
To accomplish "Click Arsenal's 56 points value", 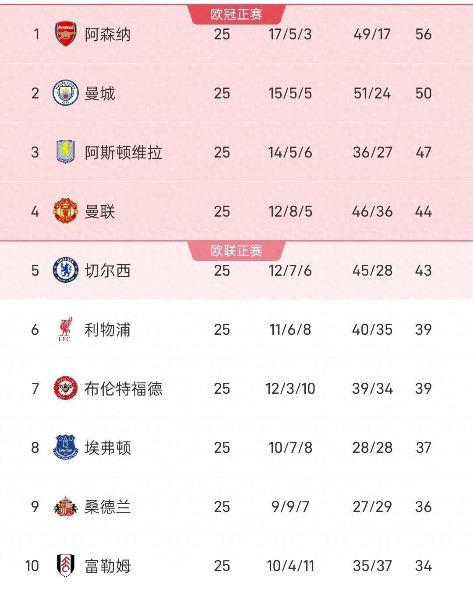I will (x=423, y=34).
